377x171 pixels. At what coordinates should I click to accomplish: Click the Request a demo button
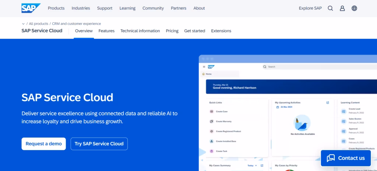coord(44,144)
